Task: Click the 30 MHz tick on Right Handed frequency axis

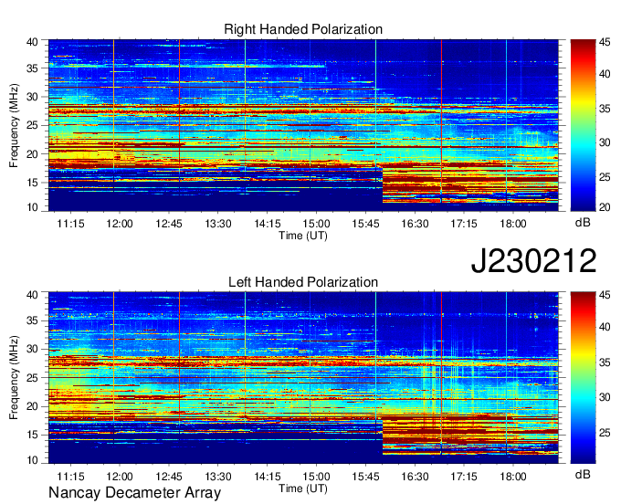Action: [33, 97]
